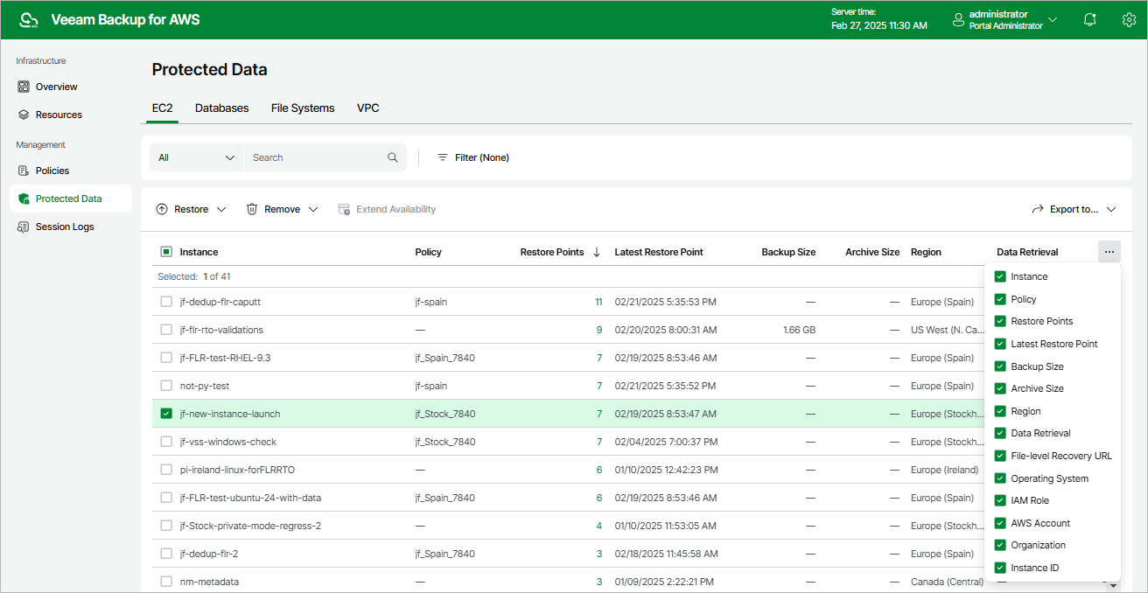This screenshot has height=593, width=1148.
Task: Open the notifications bell icon
Action: click(x=1089, y=19)
